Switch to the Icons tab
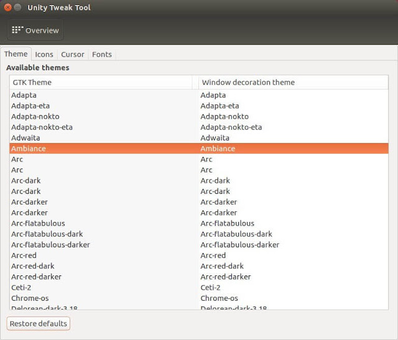Image resolution: width=398 pixels, height=340 pixels. [44, 54]
